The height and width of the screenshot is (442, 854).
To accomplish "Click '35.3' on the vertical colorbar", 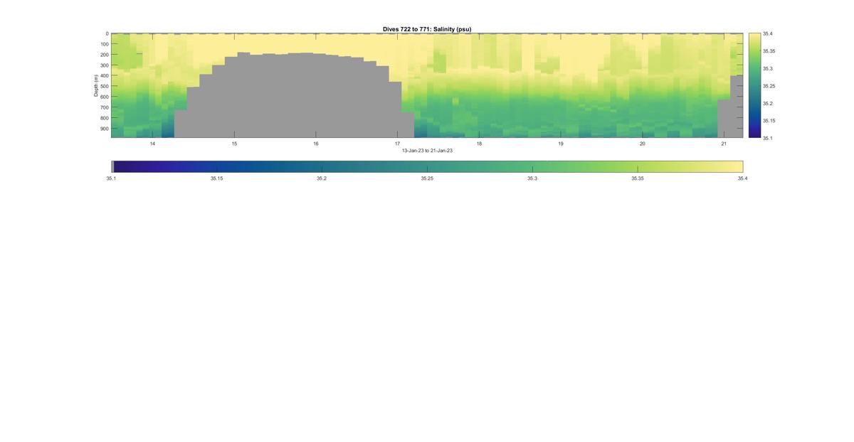I will [x=768, y=69].
